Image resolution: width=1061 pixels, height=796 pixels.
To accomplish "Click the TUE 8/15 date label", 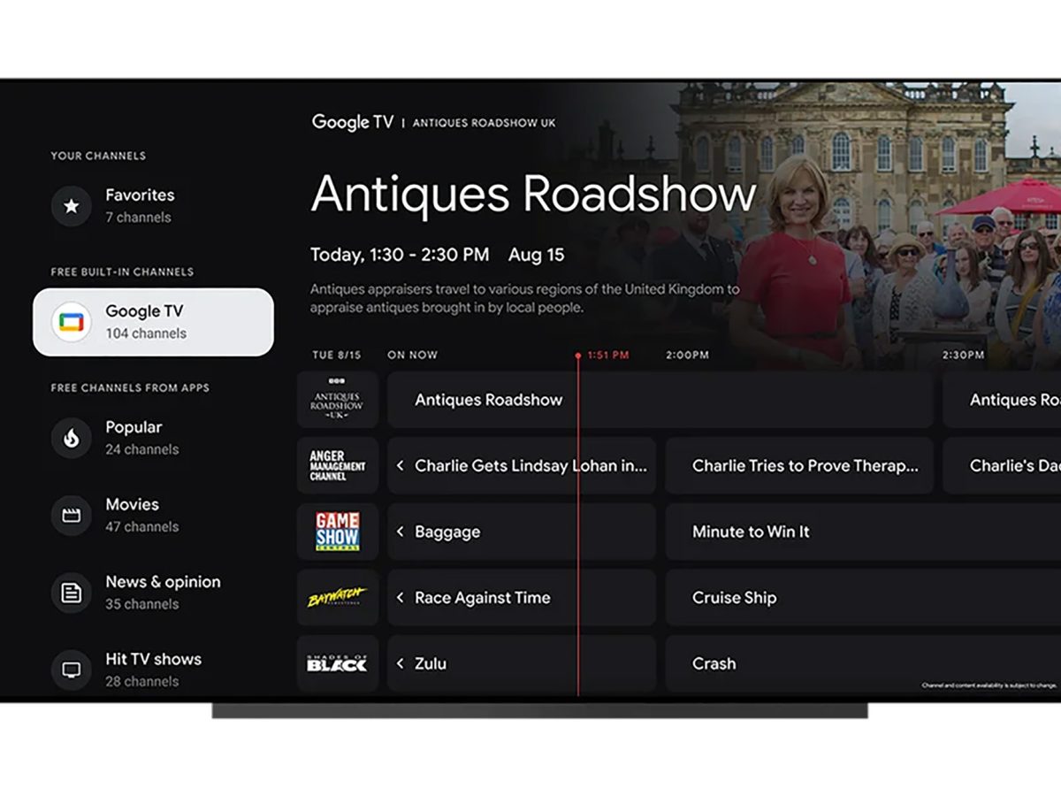I will tap(337, 355).
